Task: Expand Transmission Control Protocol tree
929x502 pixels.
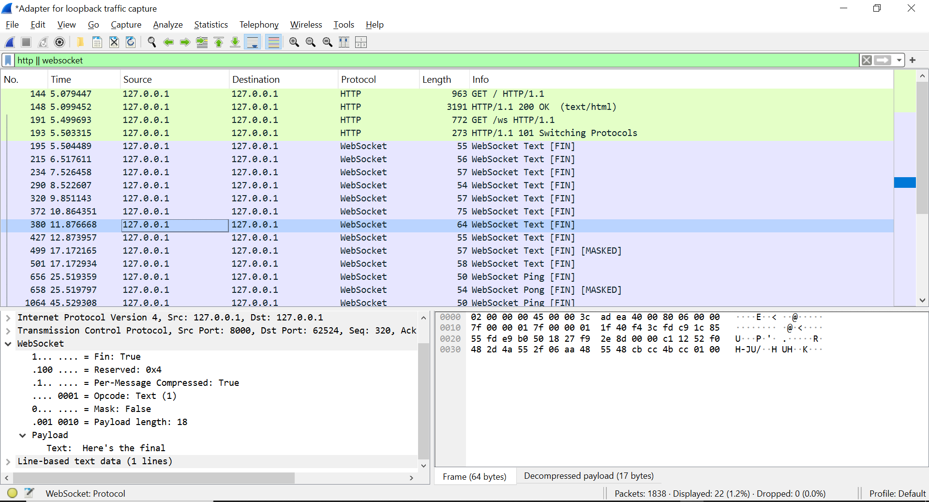Action: tap(8, 331)
